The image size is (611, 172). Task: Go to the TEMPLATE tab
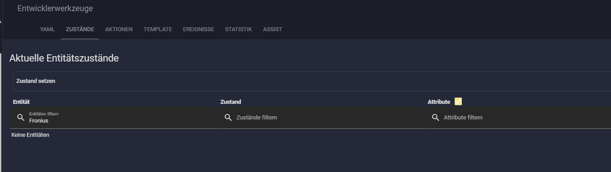click(x=158, y=29)
